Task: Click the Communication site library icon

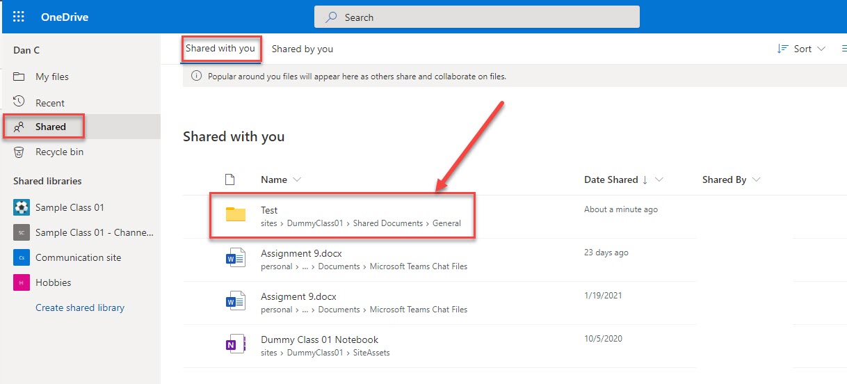Action: (22, 257)
